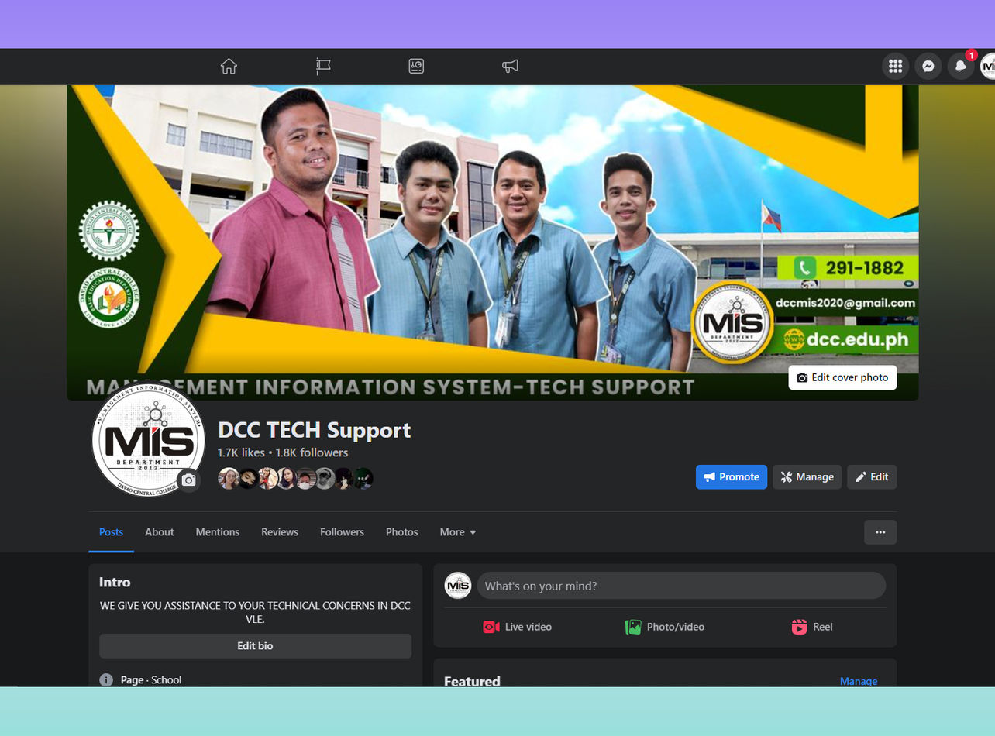
Task: Click the Photo/video label in the composer
Action: coord(676,627)
